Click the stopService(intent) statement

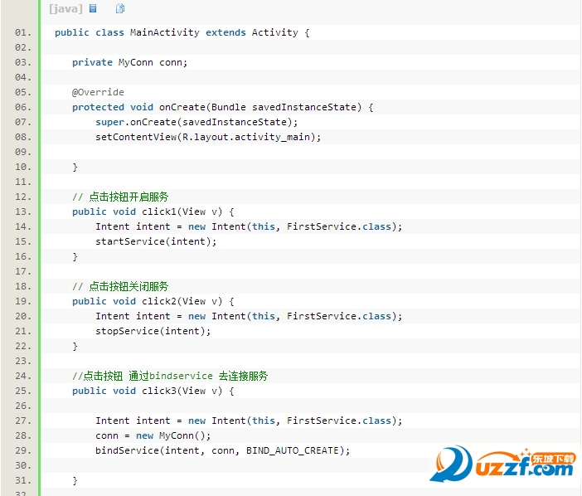(x=153, y=331)
